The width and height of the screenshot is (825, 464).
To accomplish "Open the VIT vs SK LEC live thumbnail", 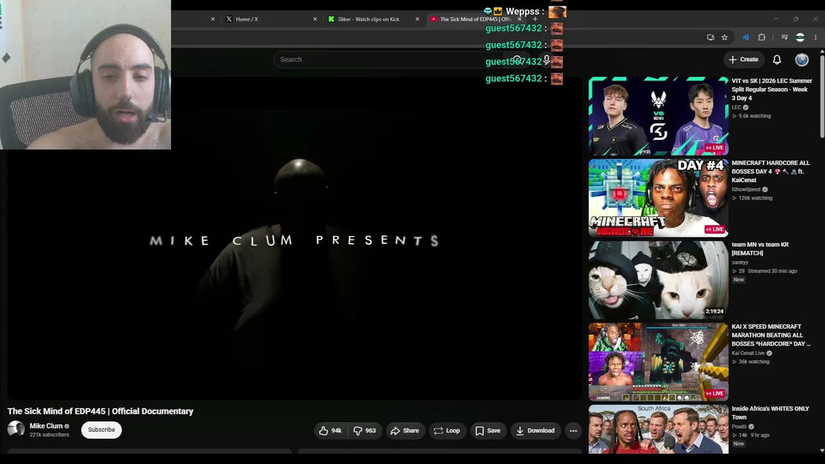I will tap(658, 116).
